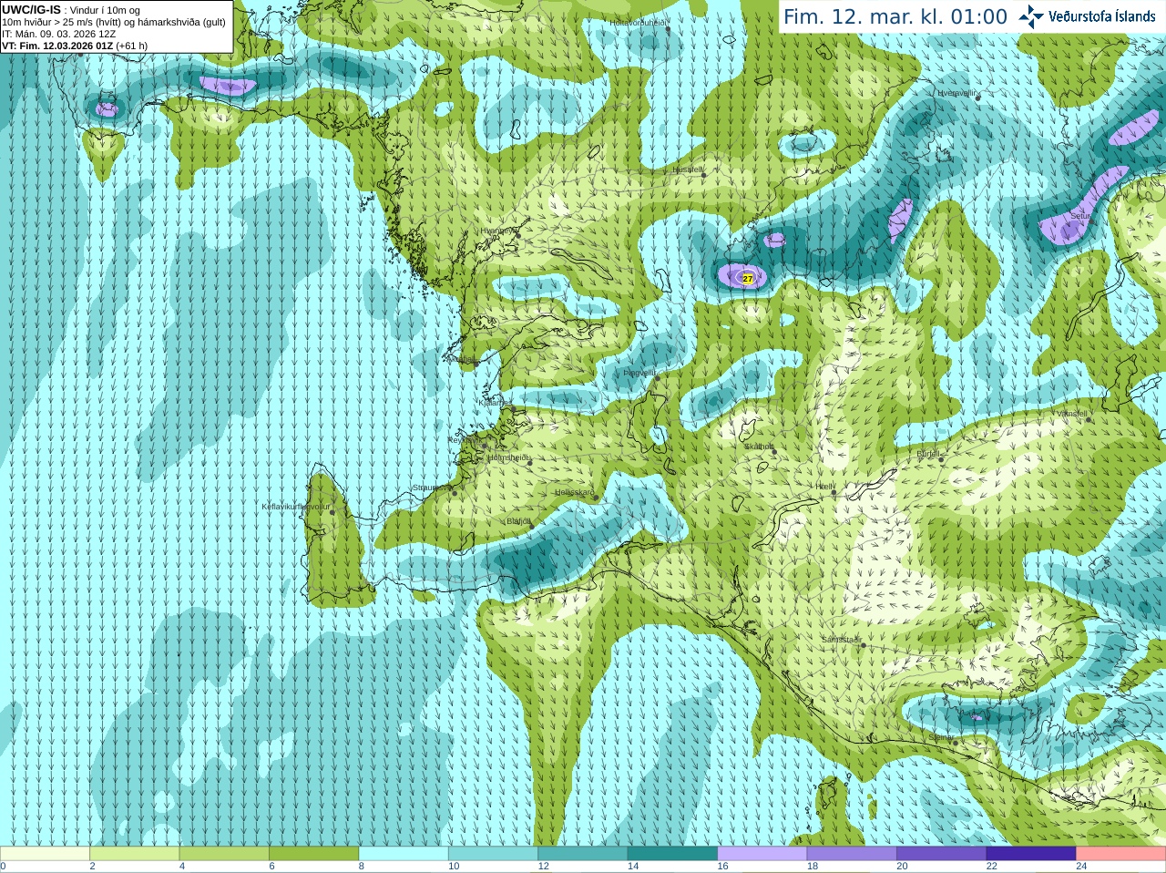The image size is (1166, 873).
Task: Click the '10m hviður > 25 m/s' description line
Action: [114, 22]
